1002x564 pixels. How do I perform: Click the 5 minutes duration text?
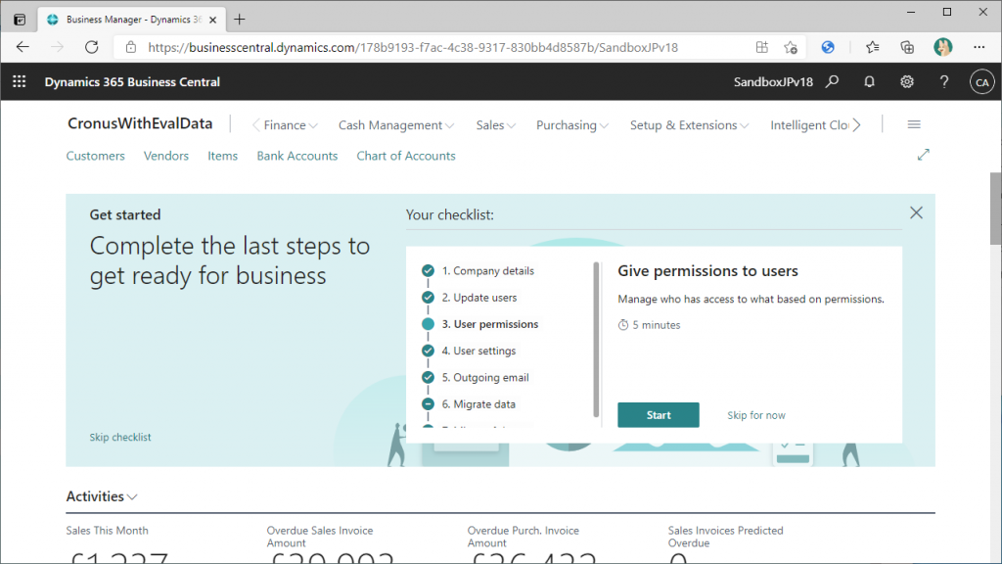click(x=657, y=325)
